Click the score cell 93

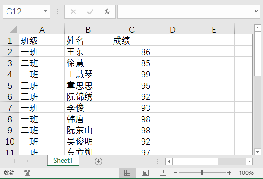click(132, 107)
